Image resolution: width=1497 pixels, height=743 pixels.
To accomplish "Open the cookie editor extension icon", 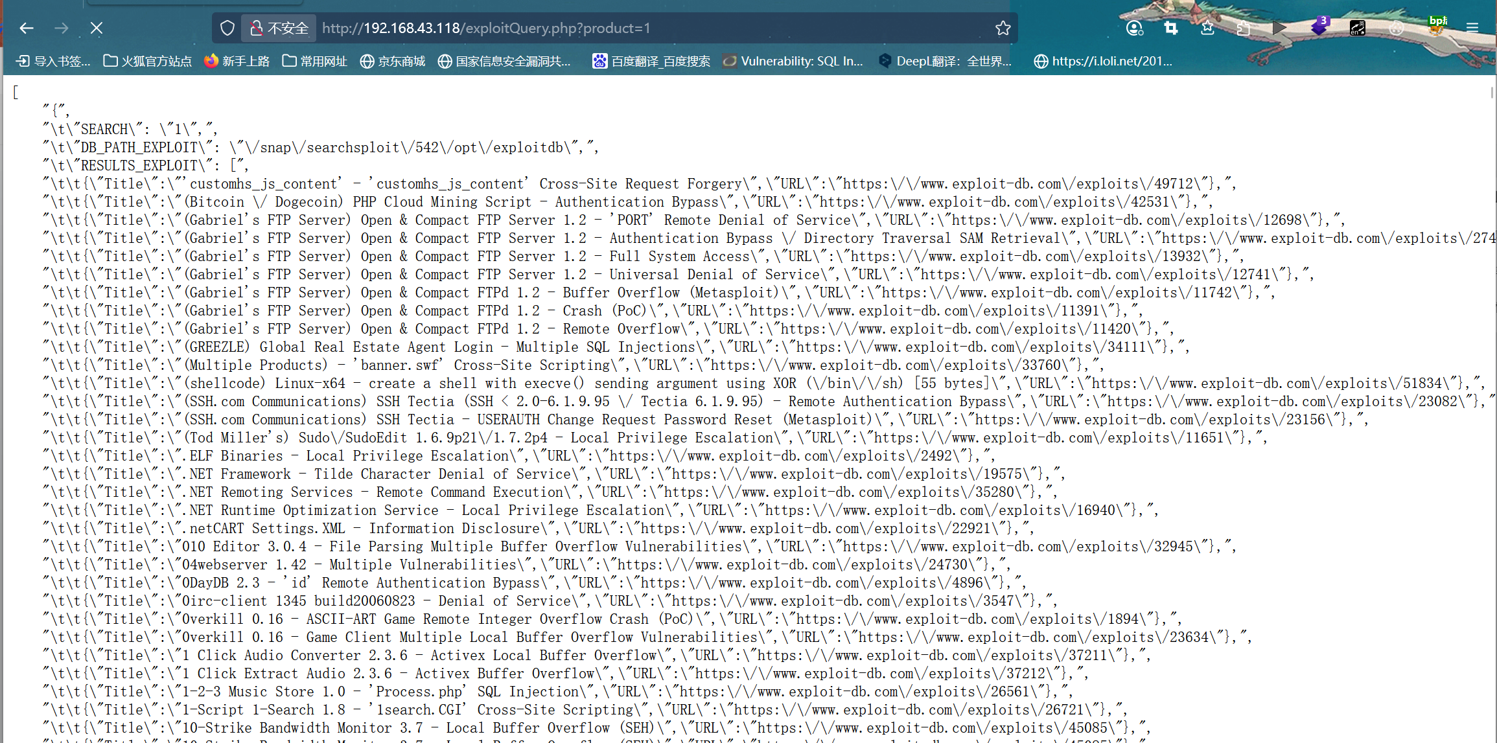I will pyautogui.click(x=1397, y=28).
